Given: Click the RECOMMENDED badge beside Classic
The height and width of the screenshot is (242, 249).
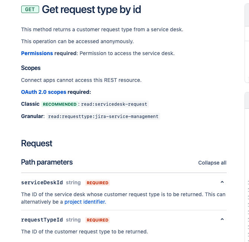Looking at the screenshot, I should (60, 104).
